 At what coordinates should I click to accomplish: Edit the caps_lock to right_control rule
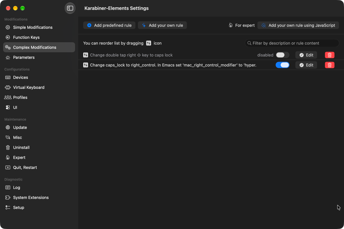[306, 65]
